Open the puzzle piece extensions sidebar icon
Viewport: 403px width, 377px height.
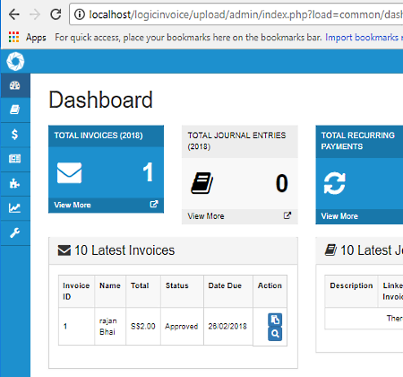[x=15, y=183]
